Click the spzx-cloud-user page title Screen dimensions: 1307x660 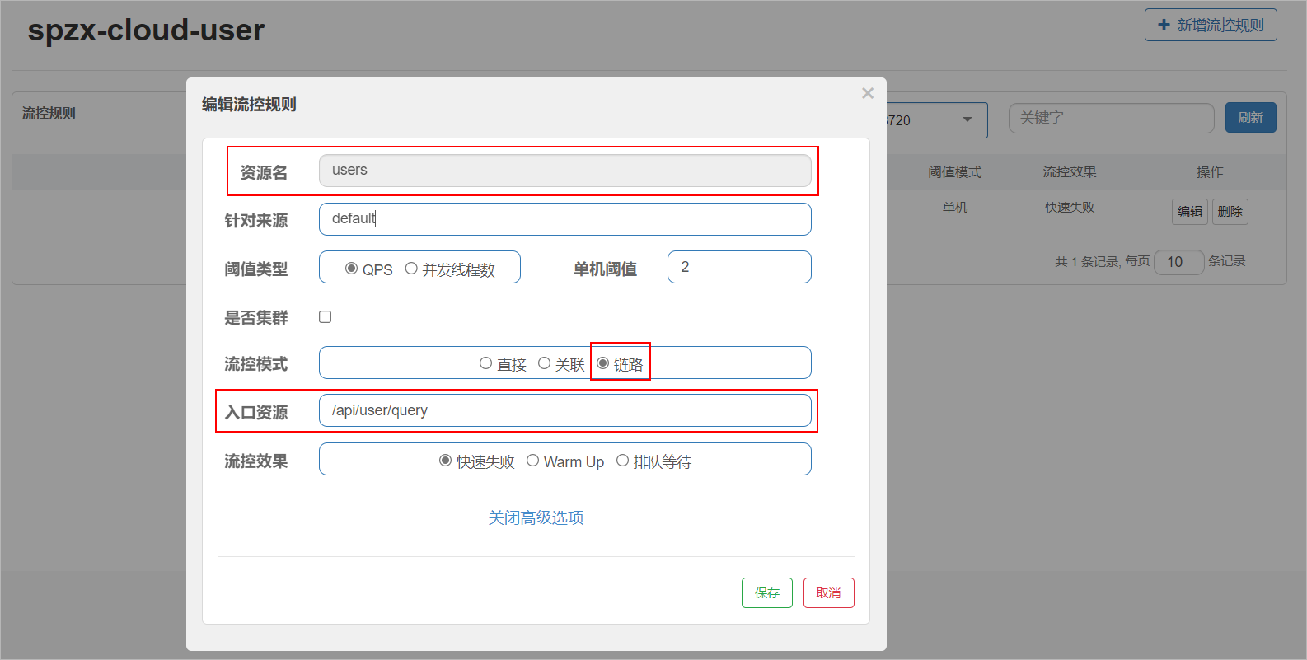pos(146,30)
